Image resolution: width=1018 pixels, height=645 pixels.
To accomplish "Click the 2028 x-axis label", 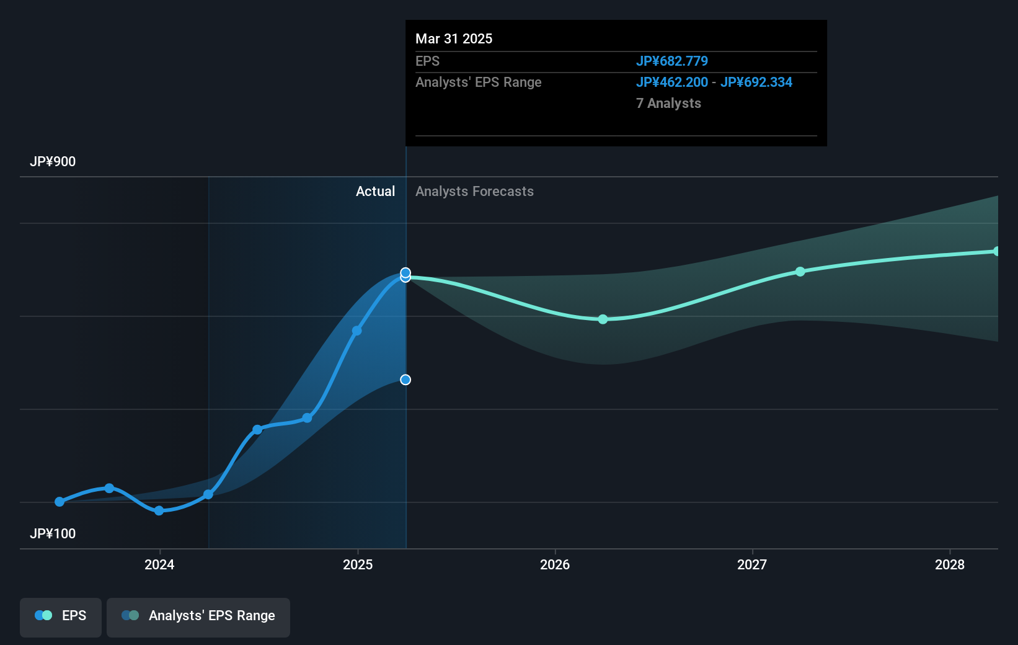I will coord(950,564).
